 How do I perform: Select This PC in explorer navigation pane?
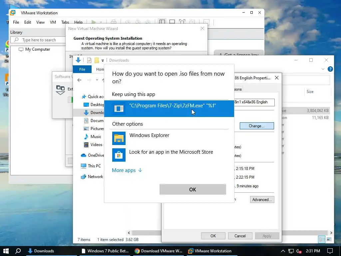91,166
